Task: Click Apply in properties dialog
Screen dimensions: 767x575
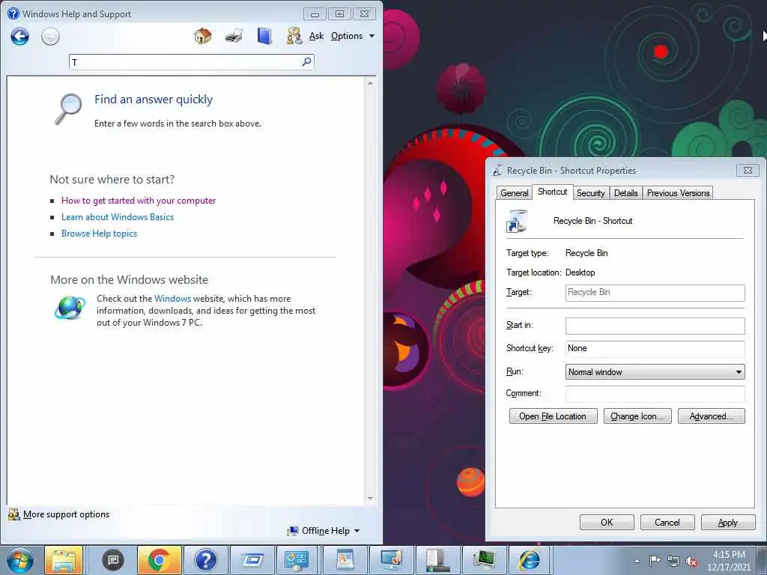Action: (x=728, y=522)
